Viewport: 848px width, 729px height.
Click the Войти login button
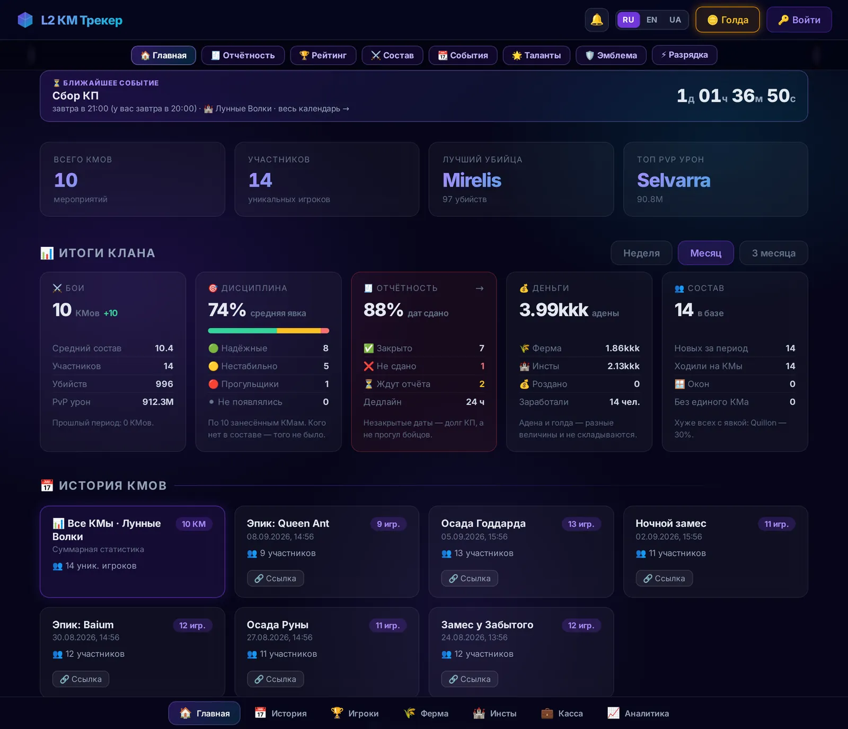(x=799, y=20)
